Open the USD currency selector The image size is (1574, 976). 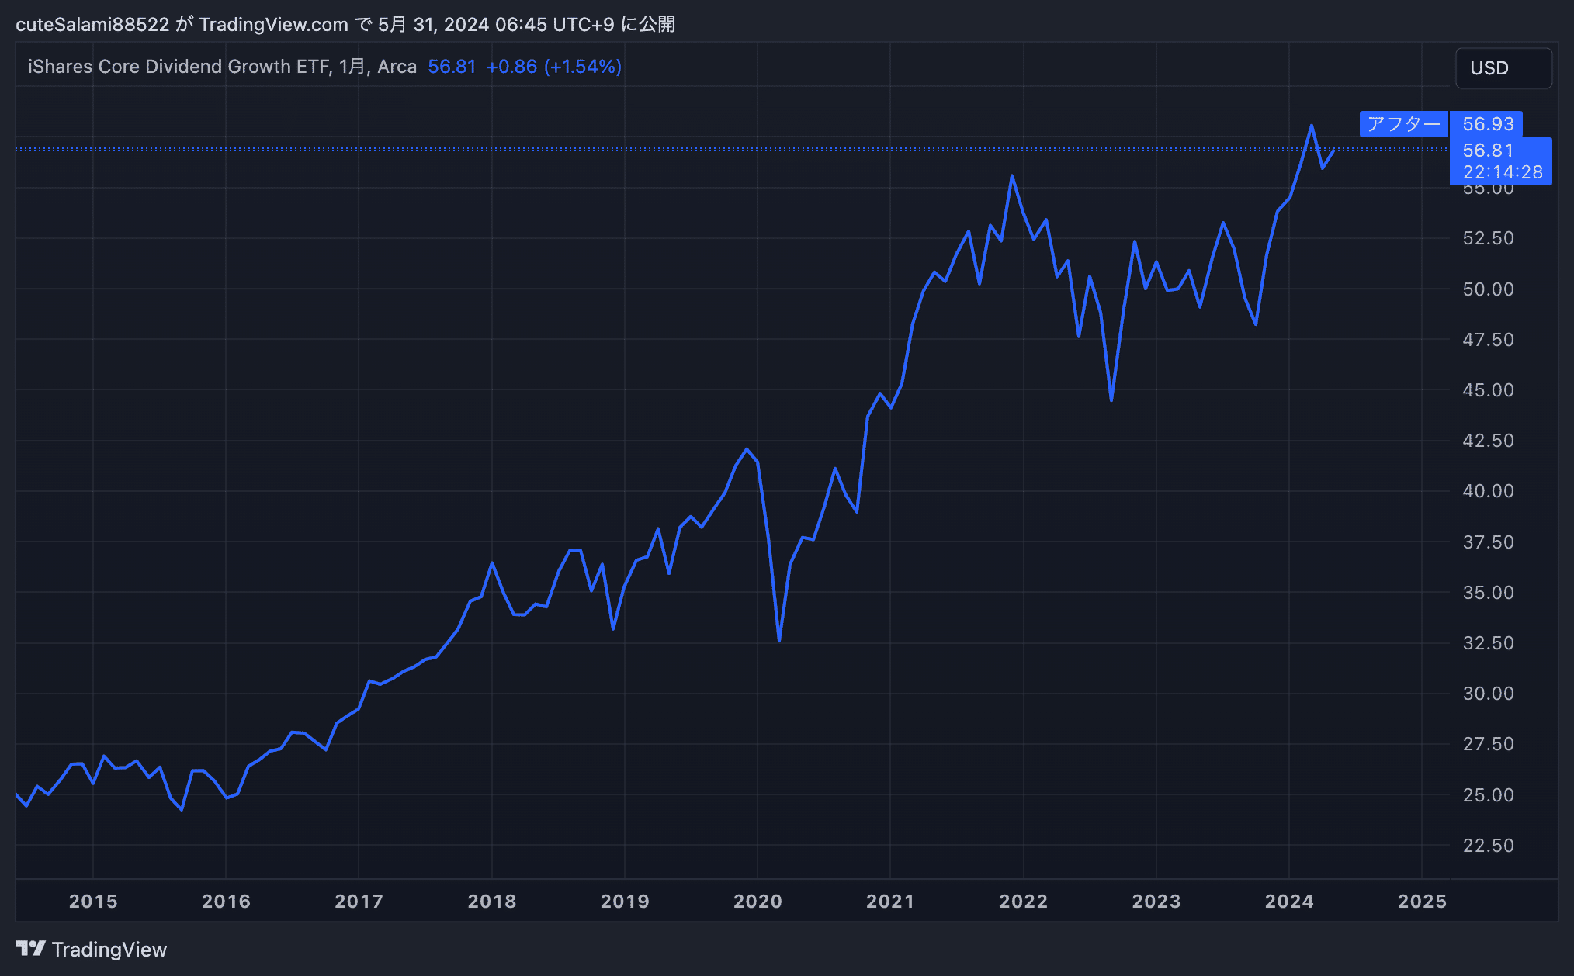(x=1503, y=68)
